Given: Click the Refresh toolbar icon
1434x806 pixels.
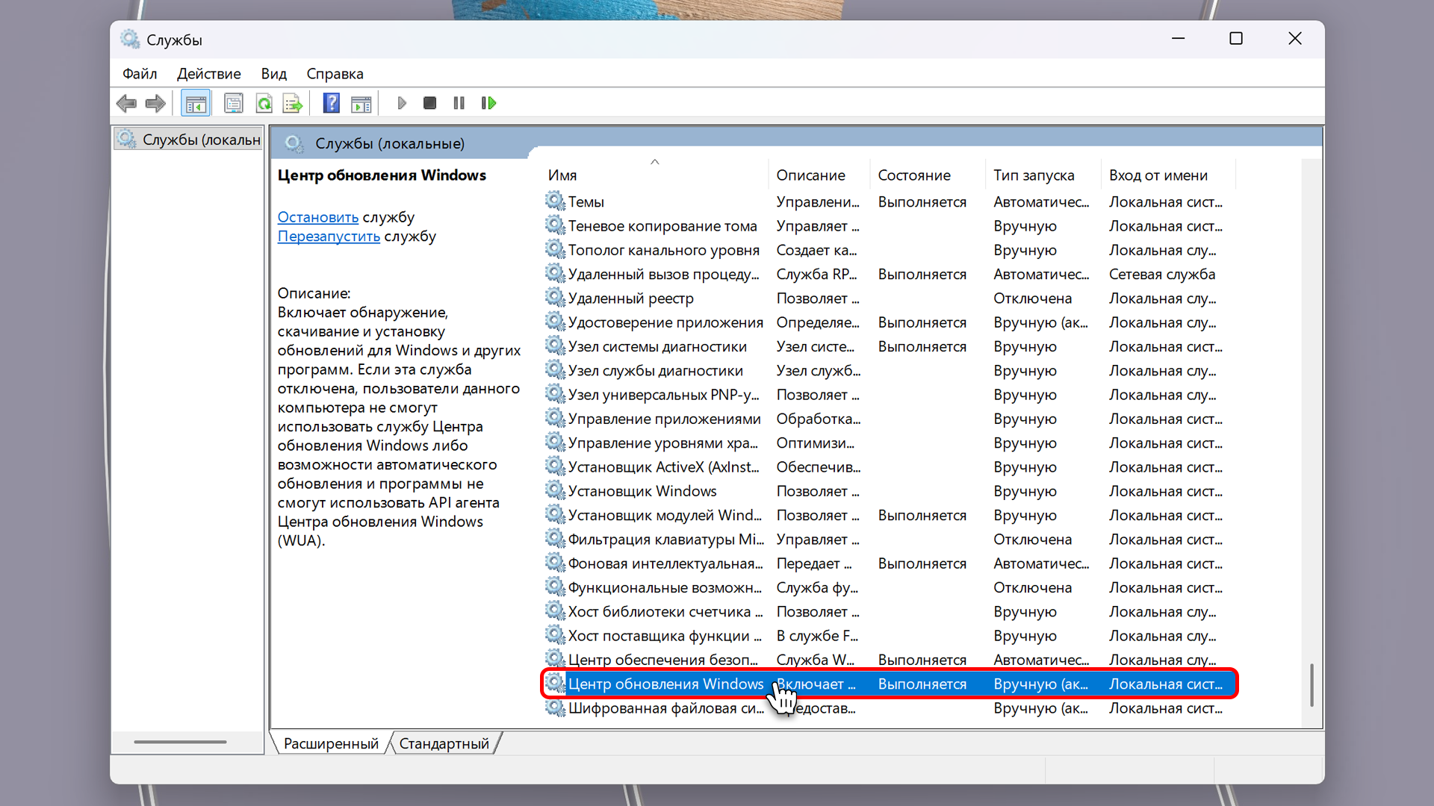Looking at the screenshot, I should [264, 103].
